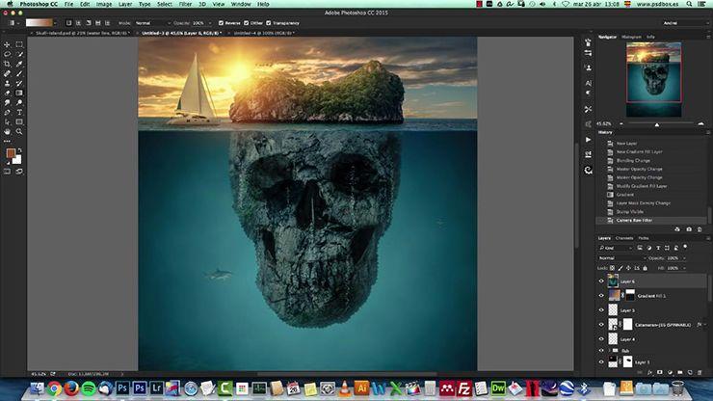
Task: Open the layer blend mode dropdown
Action: coord(617,258)
